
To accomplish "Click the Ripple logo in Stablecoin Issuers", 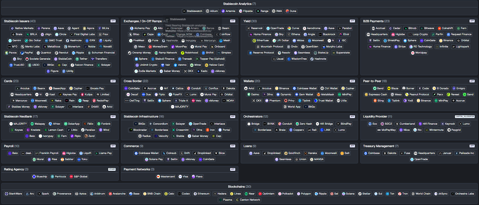I will 74,53.
